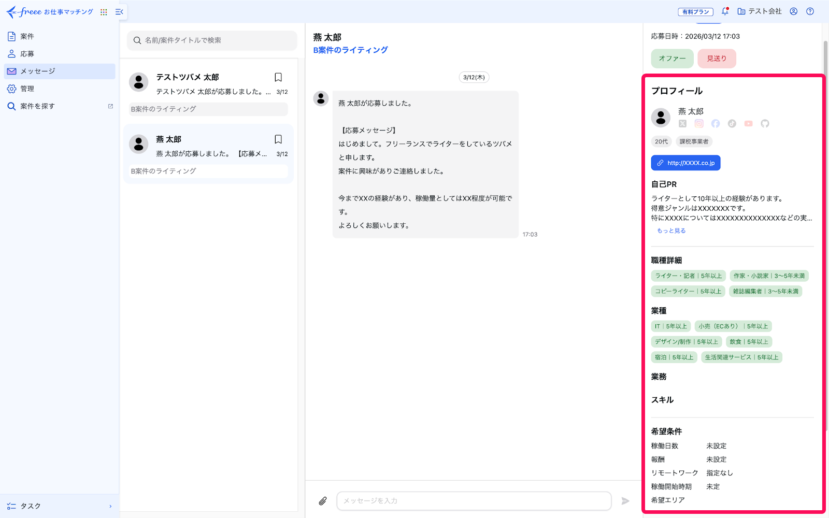Open the Facebook profile icon
The height and width of the screenshot is (518, 829).
tap(716, 123)
